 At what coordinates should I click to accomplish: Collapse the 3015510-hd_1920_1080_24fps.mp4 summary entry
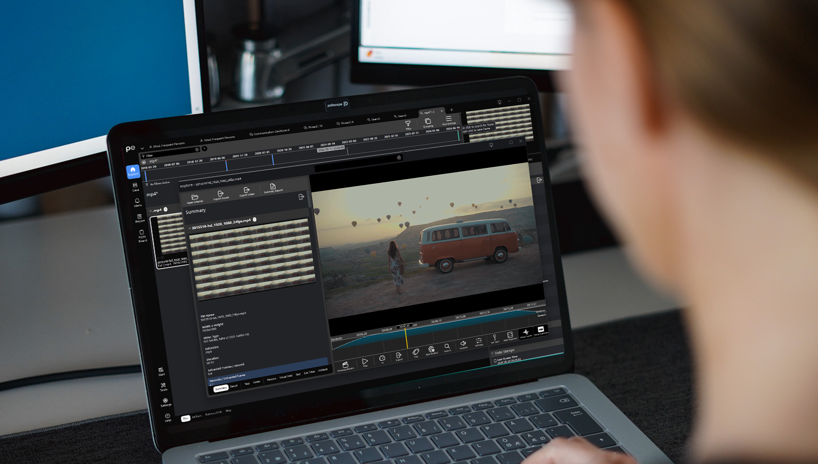pos(190,228)
